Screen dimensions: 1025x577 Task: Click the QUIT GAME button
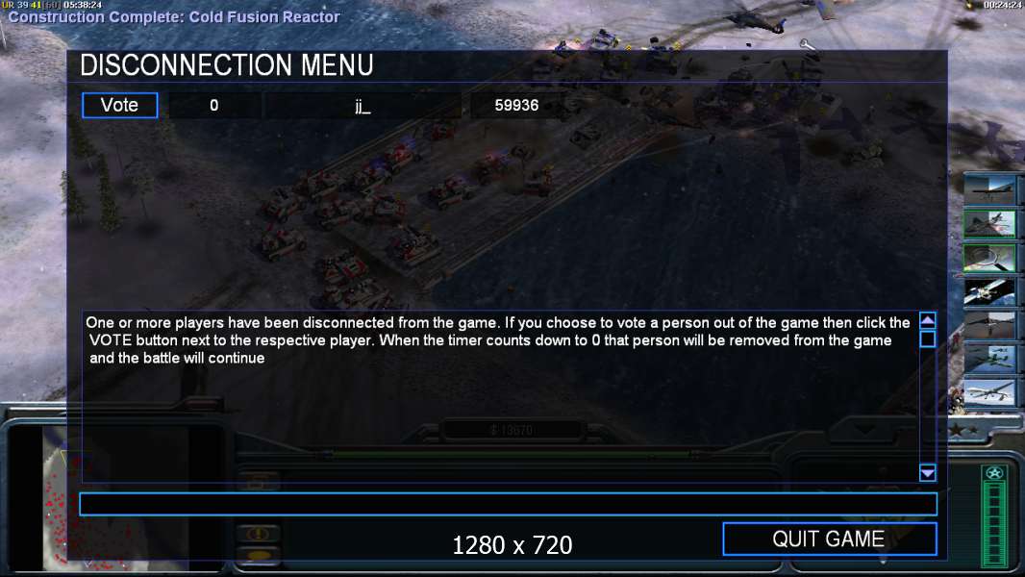[x=830, y=539]
